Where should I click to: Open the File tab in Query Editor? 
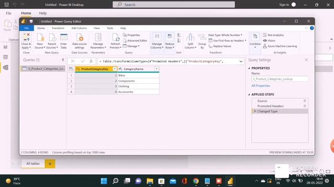(x=27, y=28)
